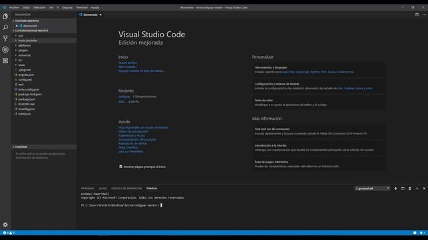The image size is (428, 240).
Task: Open notifications bell in status bar
Action: click(422, 233)
